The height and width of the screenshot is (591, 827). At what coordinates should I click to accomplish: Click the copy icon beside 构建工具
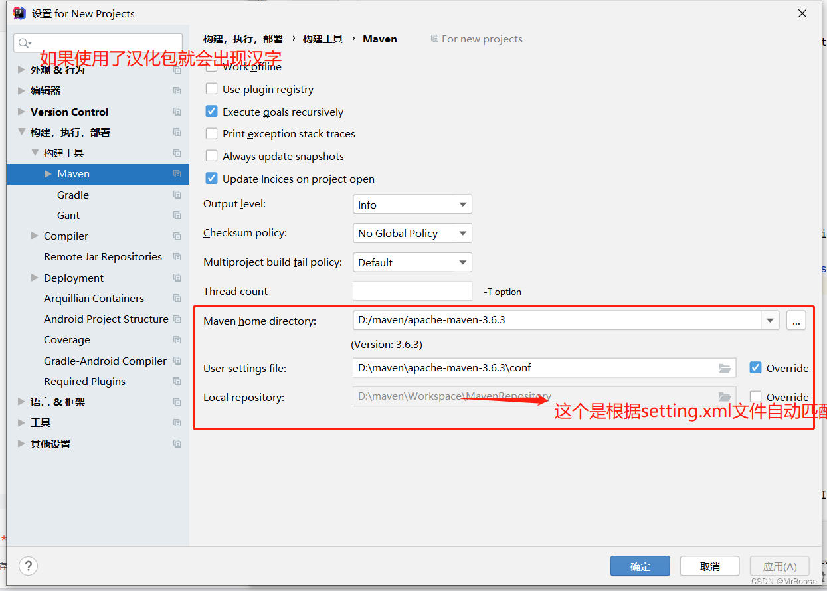pos(177,153)
